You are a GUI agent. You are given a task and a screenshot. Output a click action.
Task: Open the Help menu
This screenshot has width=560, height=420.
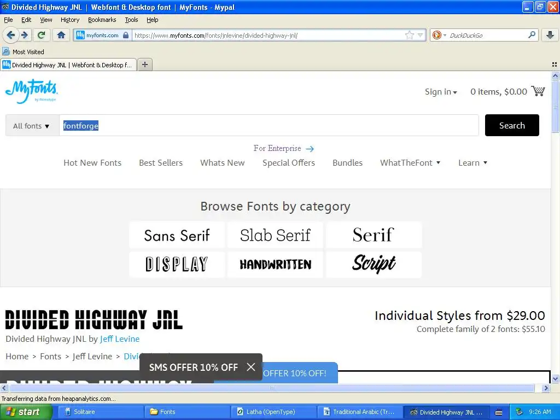pos(153,20)
